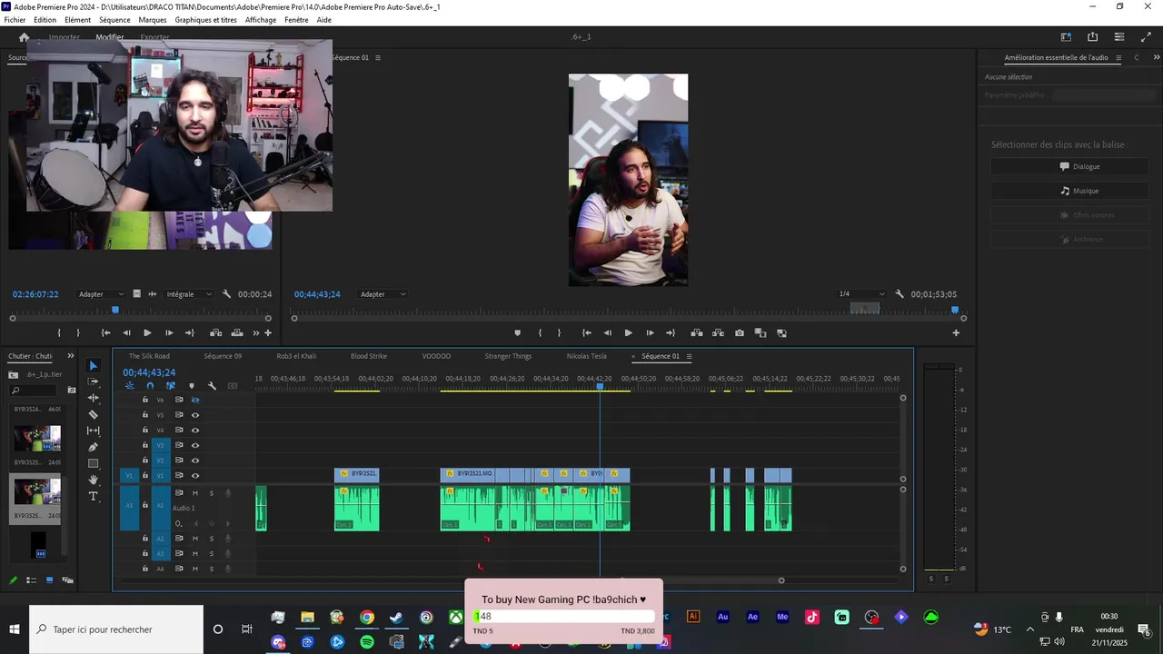Switch to Nikolas Tesla timeline tab

tap(587, 356)
